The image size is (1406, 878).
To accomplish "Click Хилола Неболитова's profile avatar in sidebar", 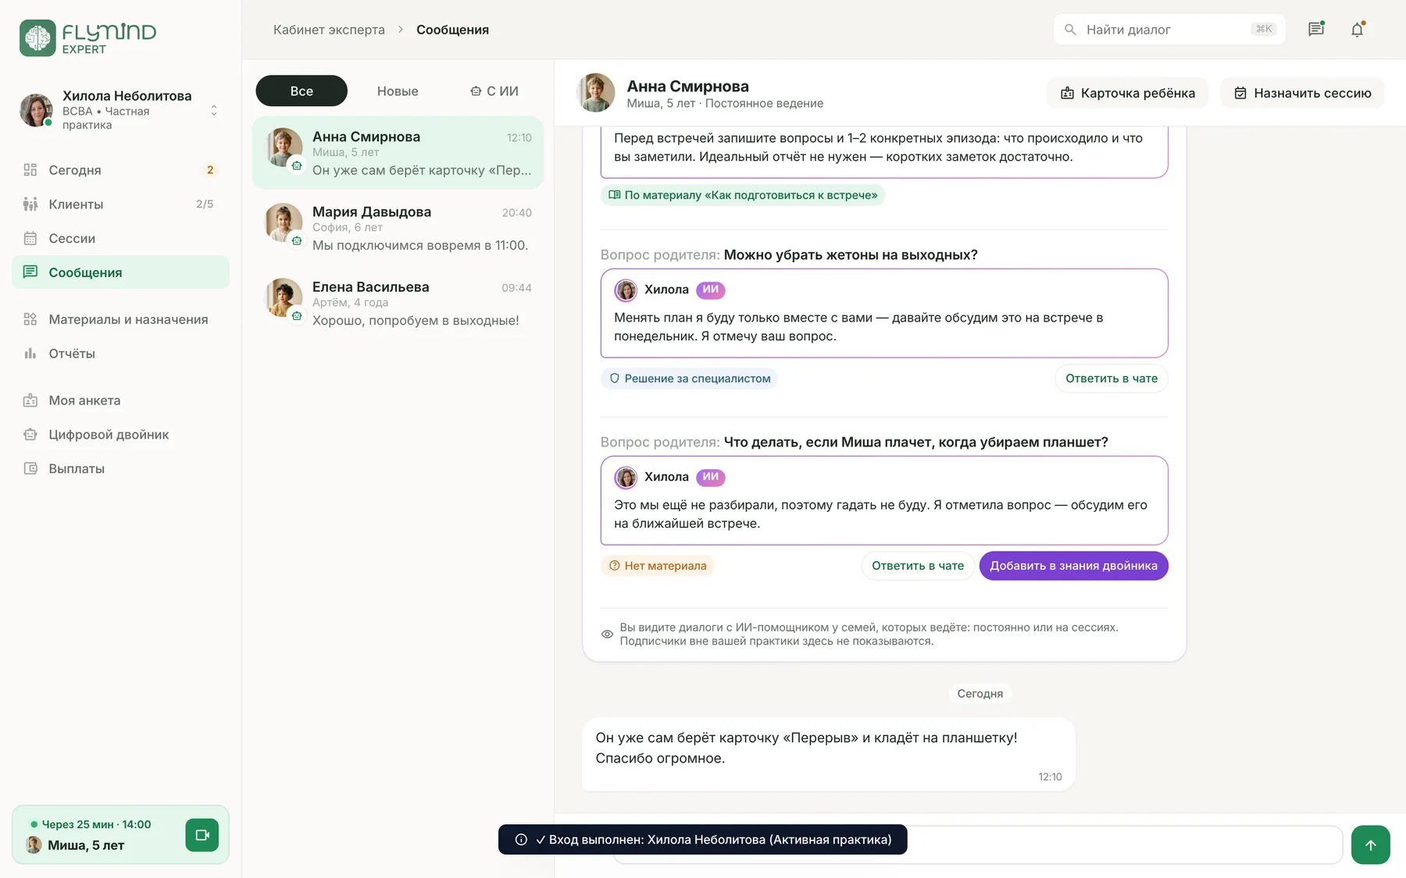I will point(36,110).
